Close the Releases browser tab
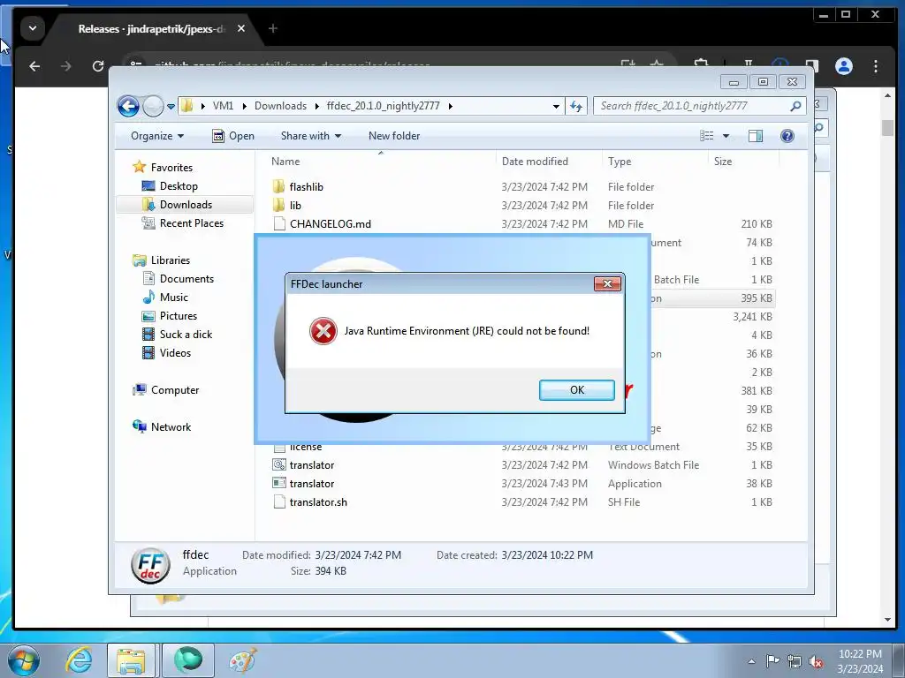This screenshot has width=905, height=678. 241,28
